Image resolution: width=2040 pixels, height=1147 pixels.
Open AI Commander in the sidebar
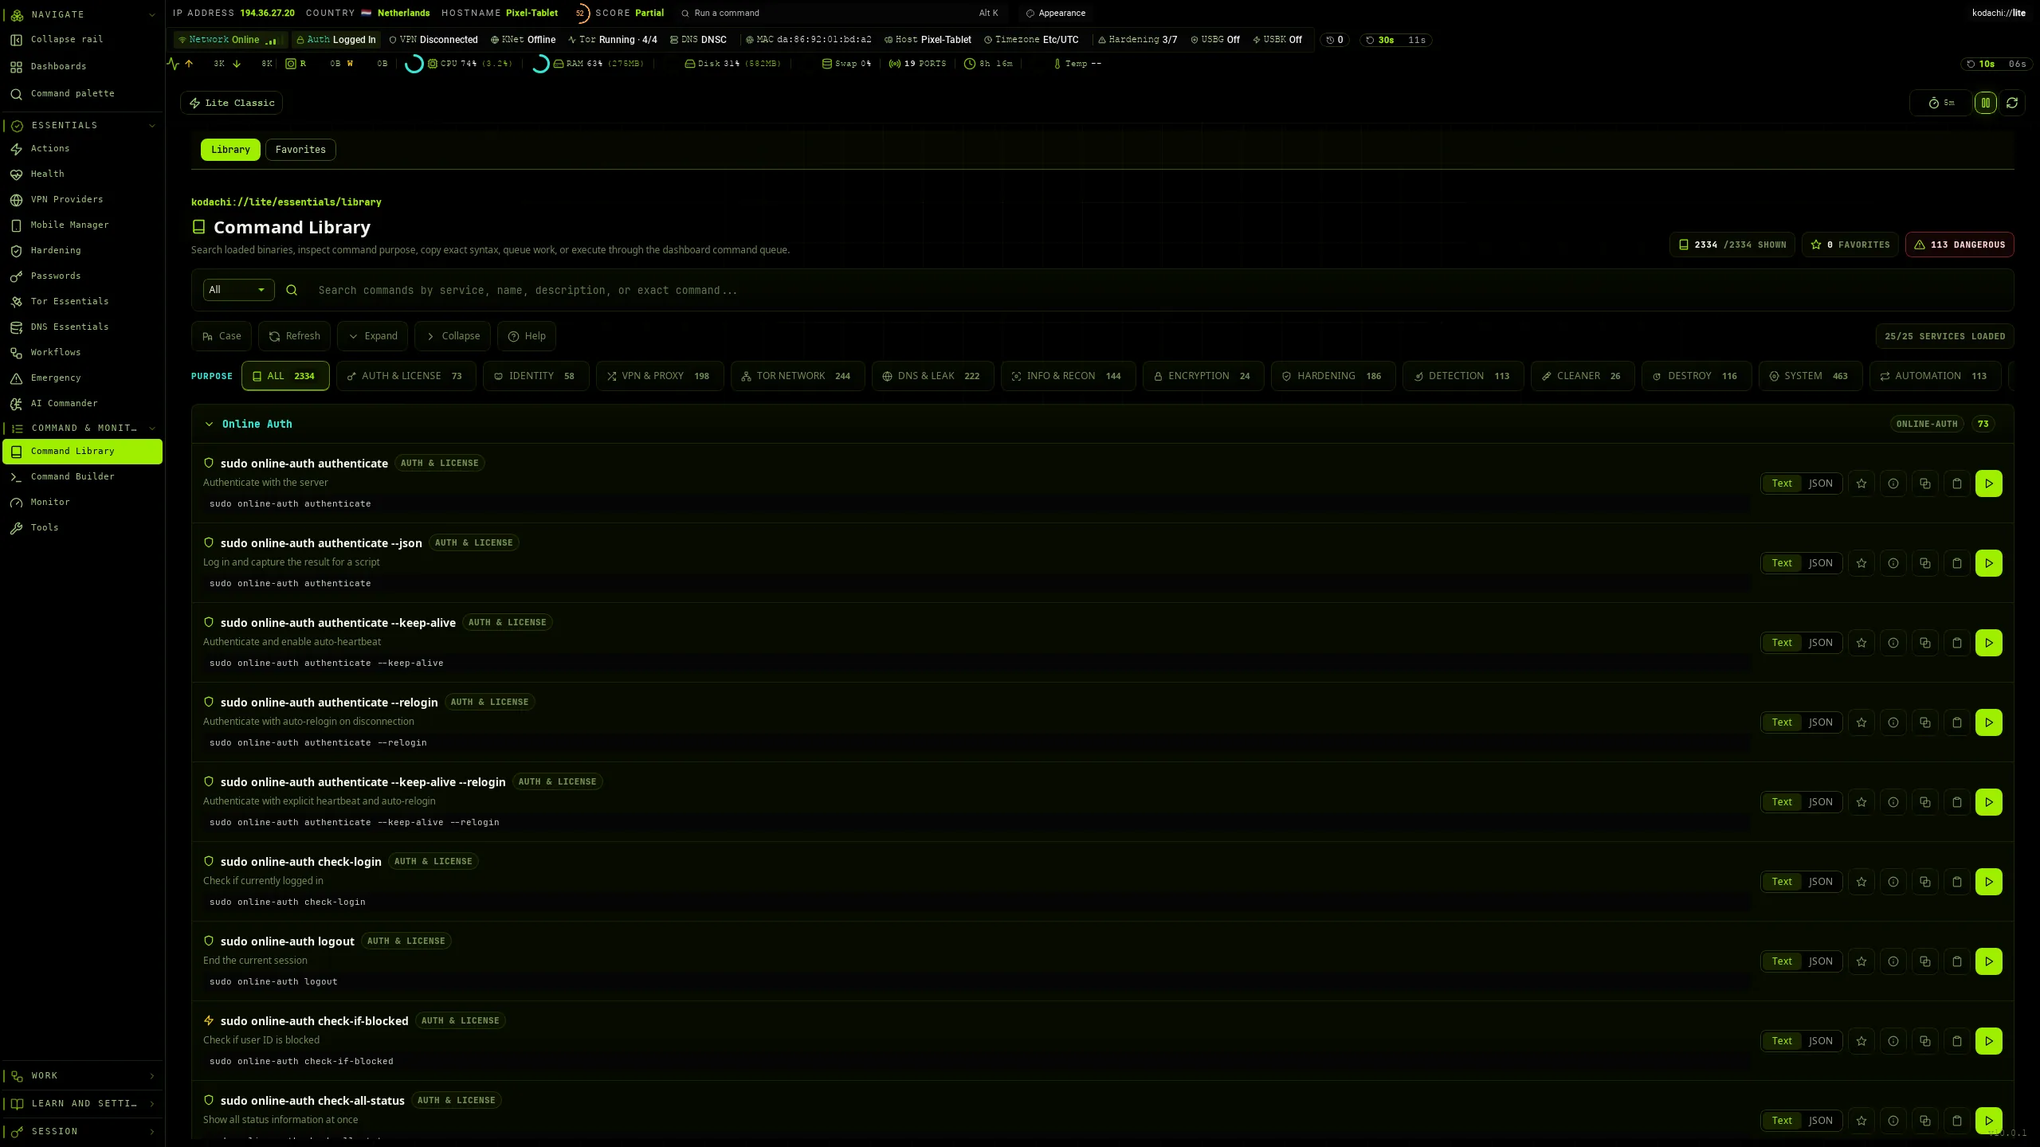pos(83,403)
